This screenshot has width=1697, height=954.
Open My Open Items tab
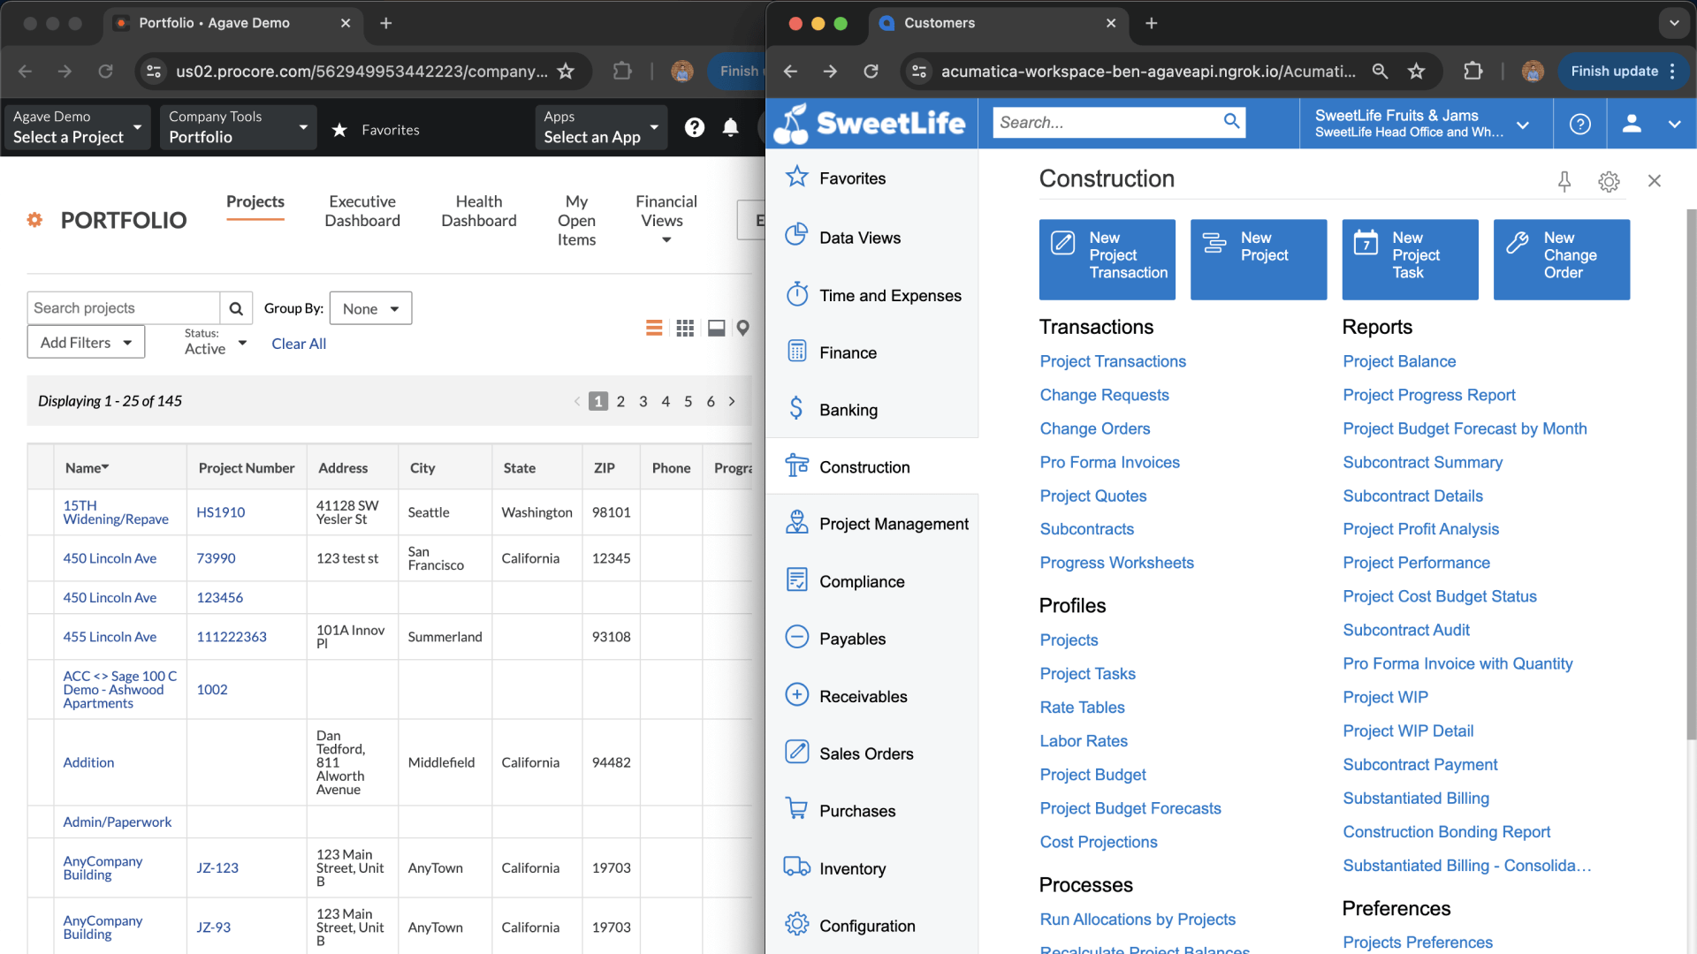[576, 221]
